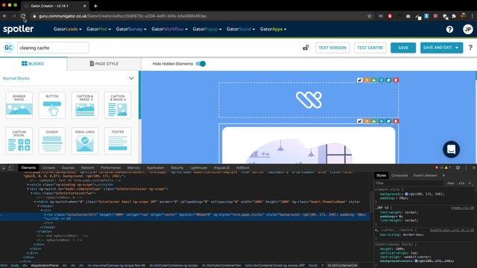This screenshot has height=268, width=477.
Task: Show more Styles pane tabs chevron
Action: coord(443,176)
